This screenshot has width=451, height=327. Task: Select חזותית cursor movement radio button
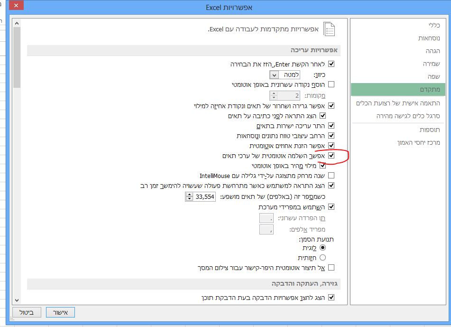tap(322, 258)
